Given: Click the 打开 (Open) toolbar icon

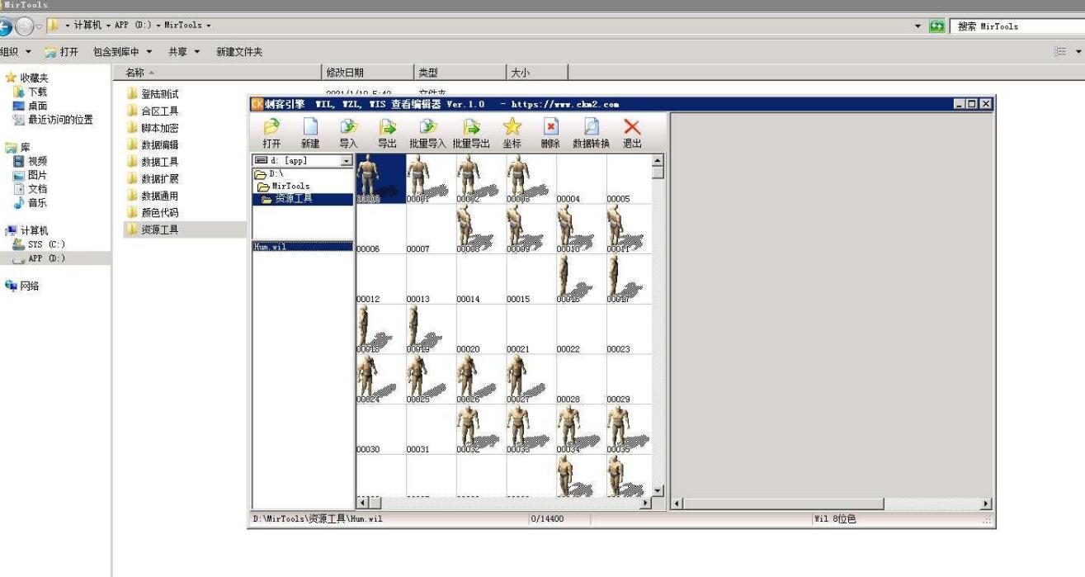Looking at the screenshot, I should [x=271, y=127].
